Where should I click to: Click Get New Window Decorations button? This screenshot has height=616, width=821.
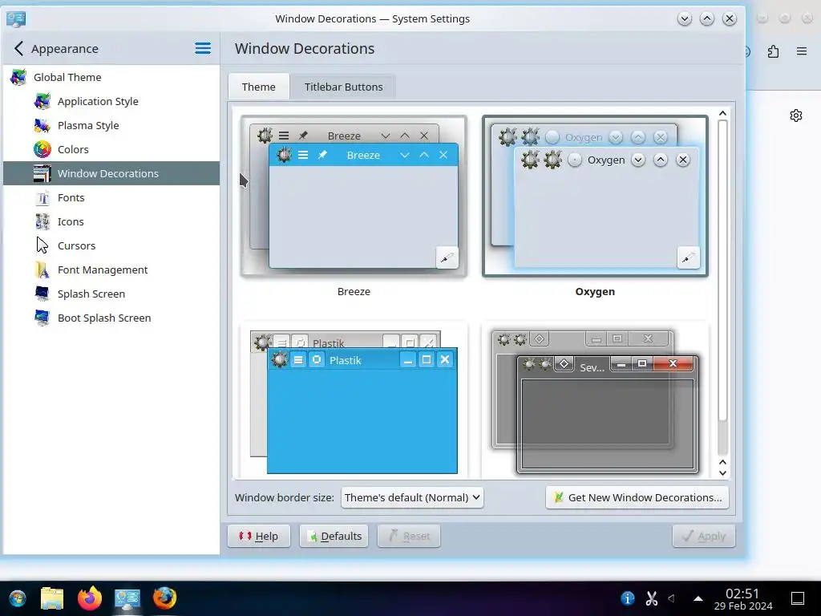click(x=637, y=497)
